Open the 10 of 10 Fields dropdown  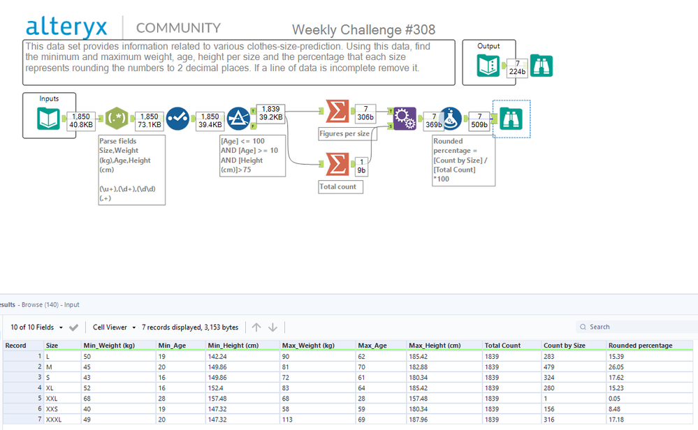(36, 327)
